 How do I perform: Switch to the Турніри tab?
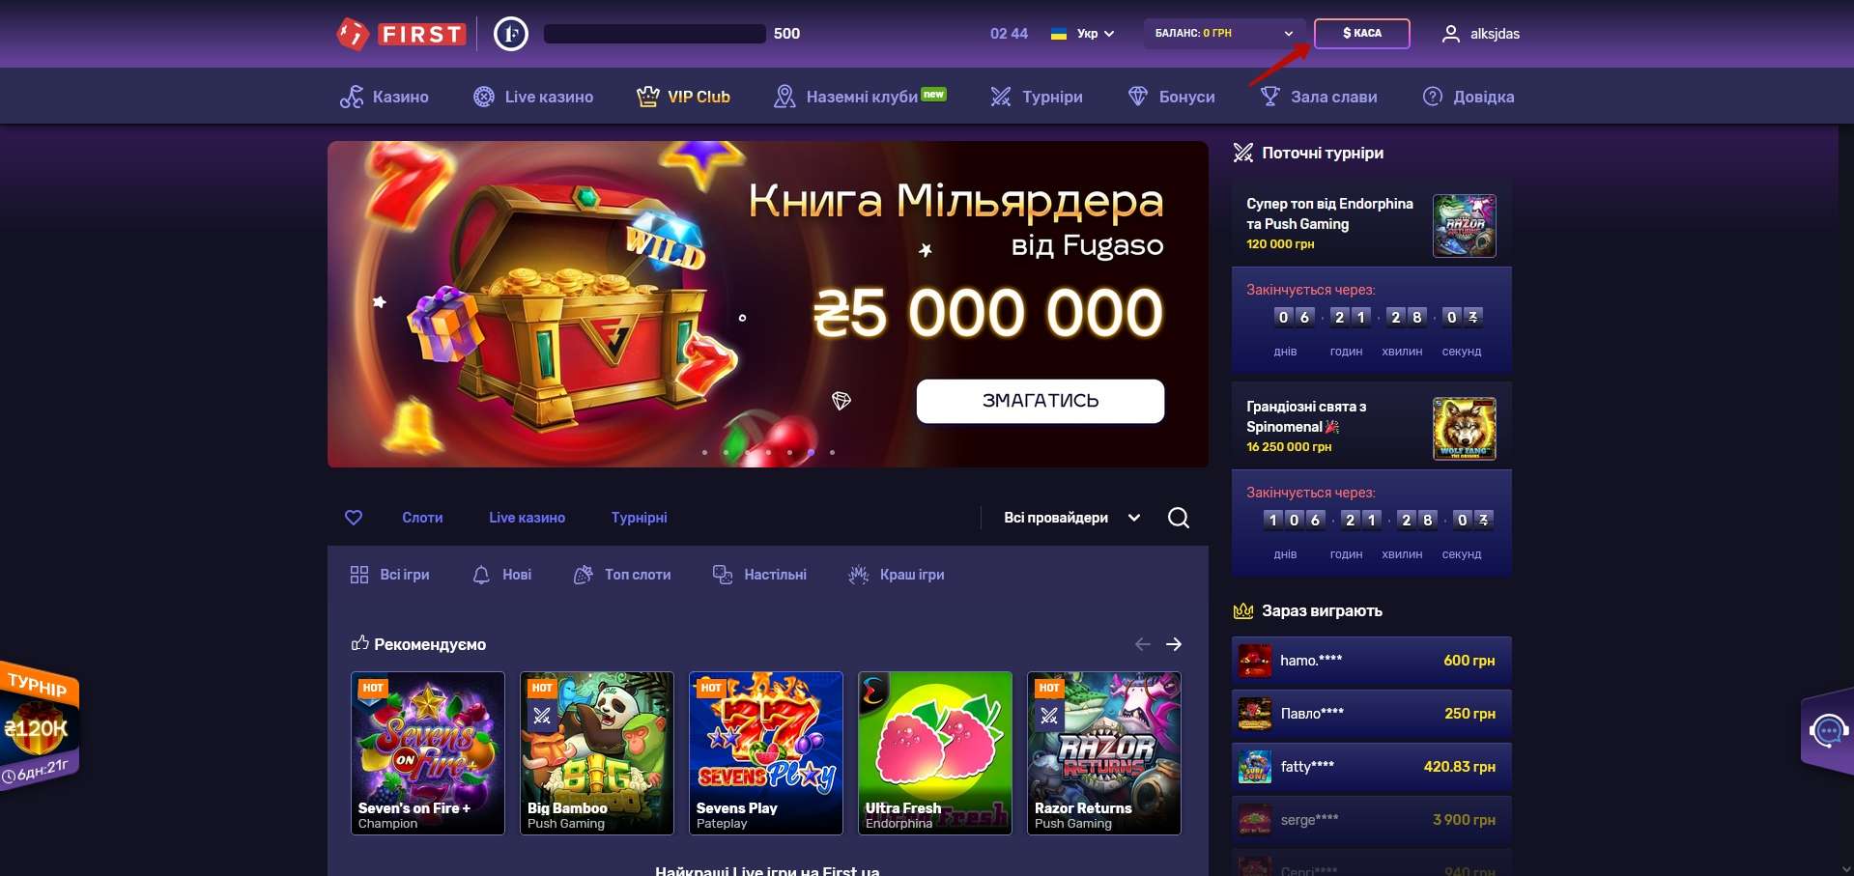point(639,518)
